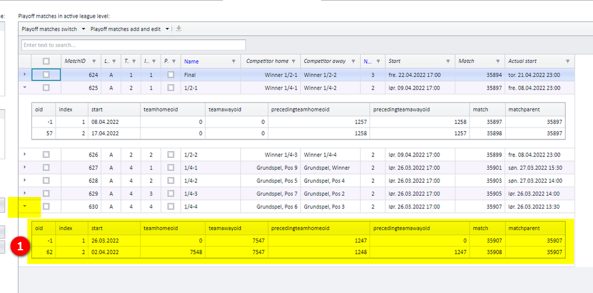
Task: Expand details of match 624 Final
Action: pyautogui.click(x=25, y=75)
